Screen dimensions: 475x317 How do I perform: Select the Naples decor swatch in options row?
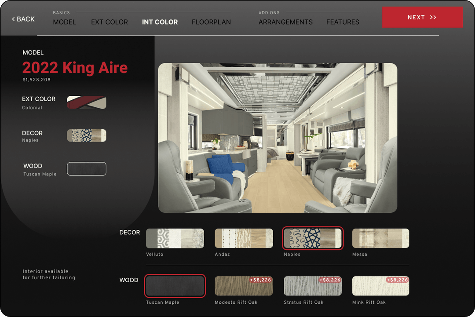[x=313, y=238]
